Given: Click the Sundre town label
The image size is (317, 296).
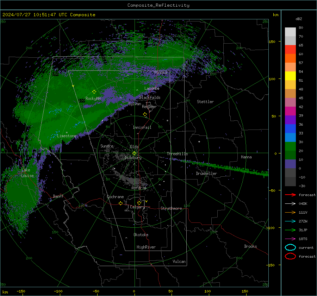Looking at the screenshot, I should coord(107,146).
